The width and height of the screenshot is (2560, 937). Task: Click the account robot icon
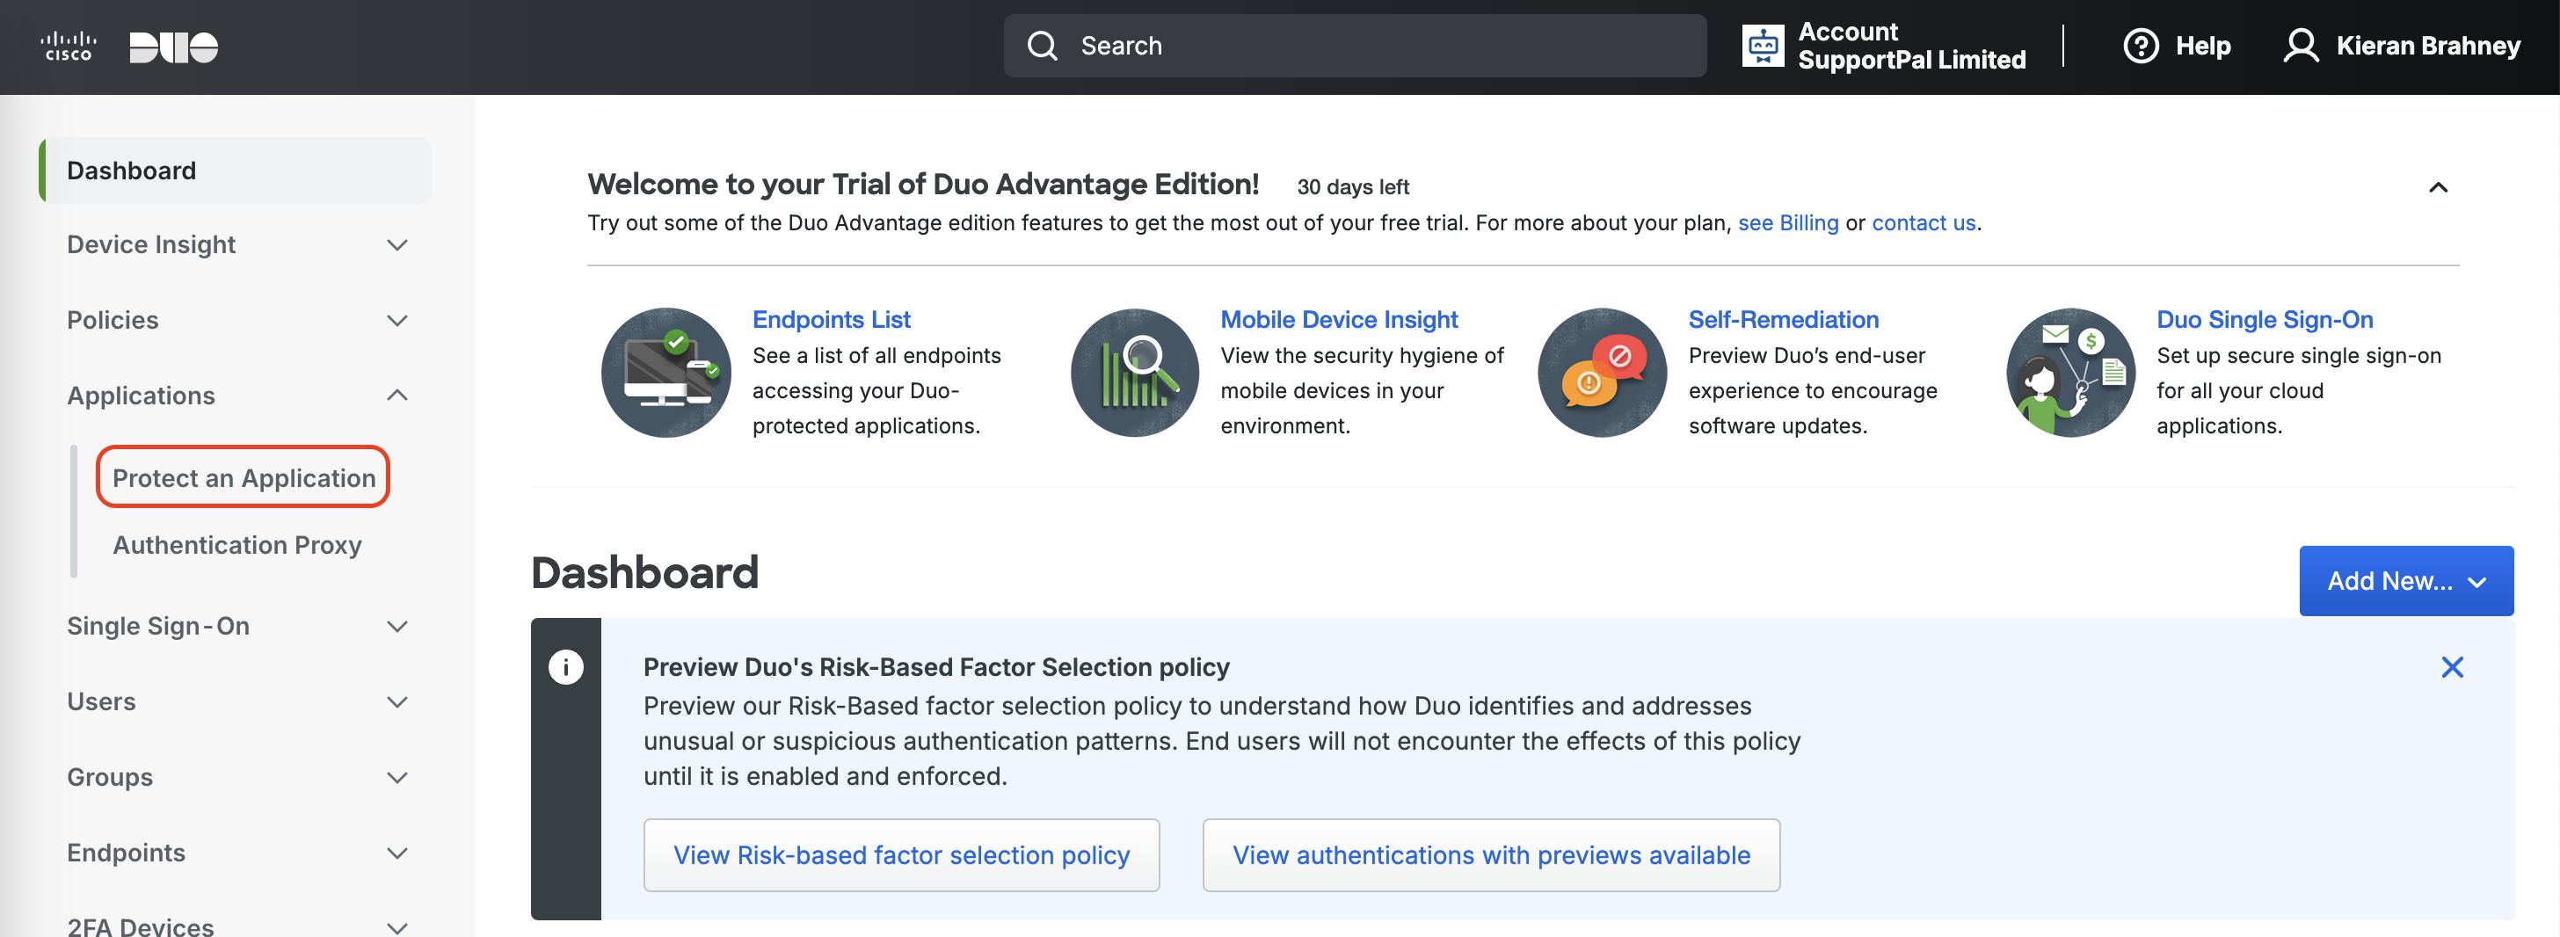[1762, 46]
